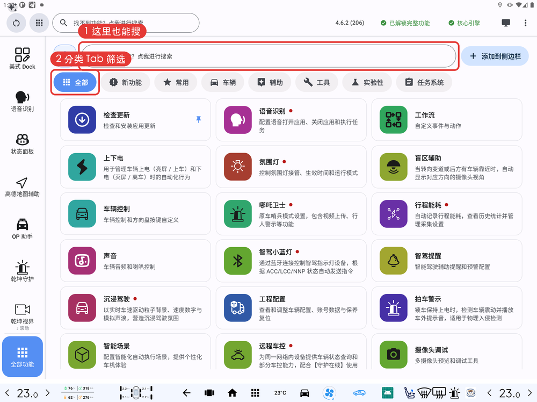Open the 智驾小蓝灯 bluetooth icon
The height and width of the screenshot is (402, 537).
tap(238, 261)
